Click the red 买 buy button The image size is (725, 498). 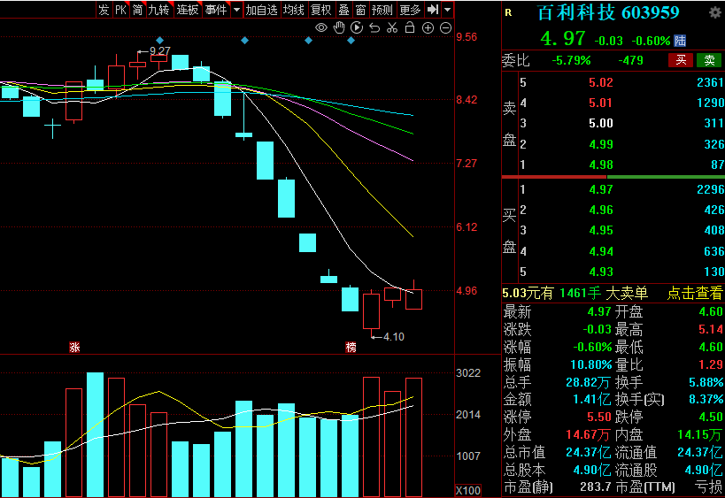pos(681,60)
